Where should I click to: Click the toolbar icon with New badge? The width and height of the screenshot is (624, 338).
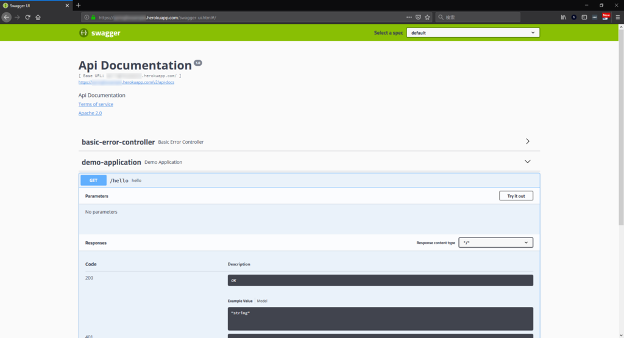pos(605,16)
